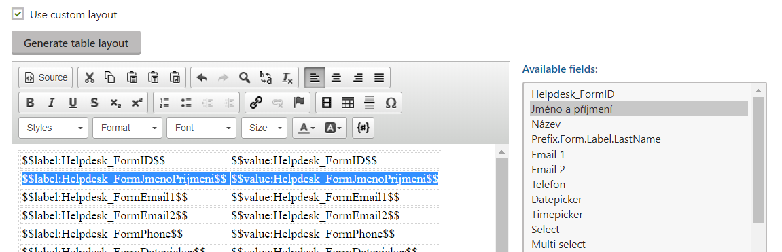Open the Format dropdown

127,128
